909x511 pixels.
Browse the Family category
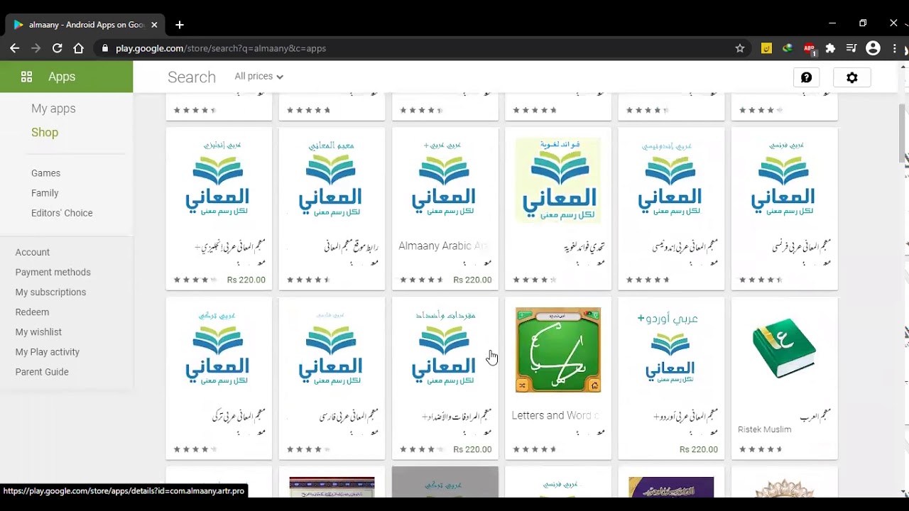pos(45,193)
